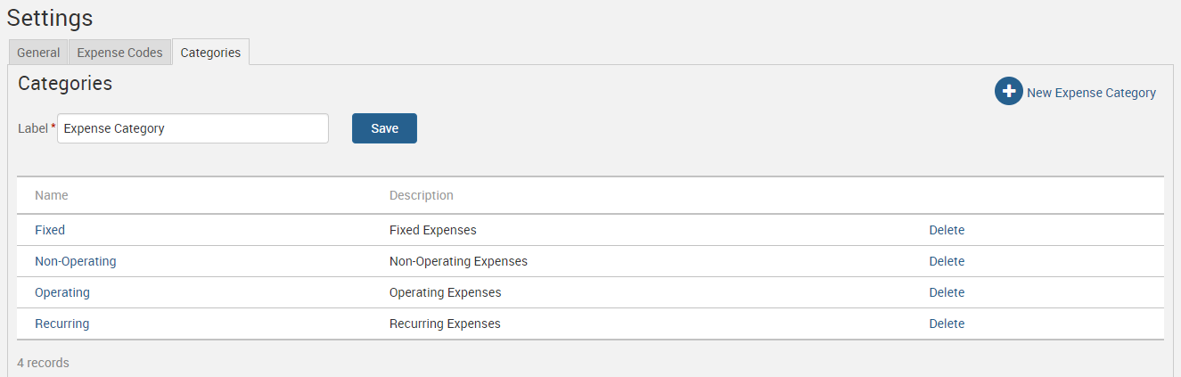The width and height of the screenshot is (1181, 377).
Task: Switch to the General tab
Action: (38, 53)
